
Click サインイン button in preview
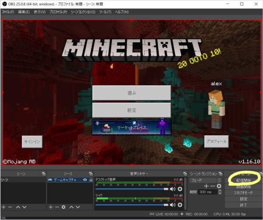pyautogui.click(x=32, y=142)
